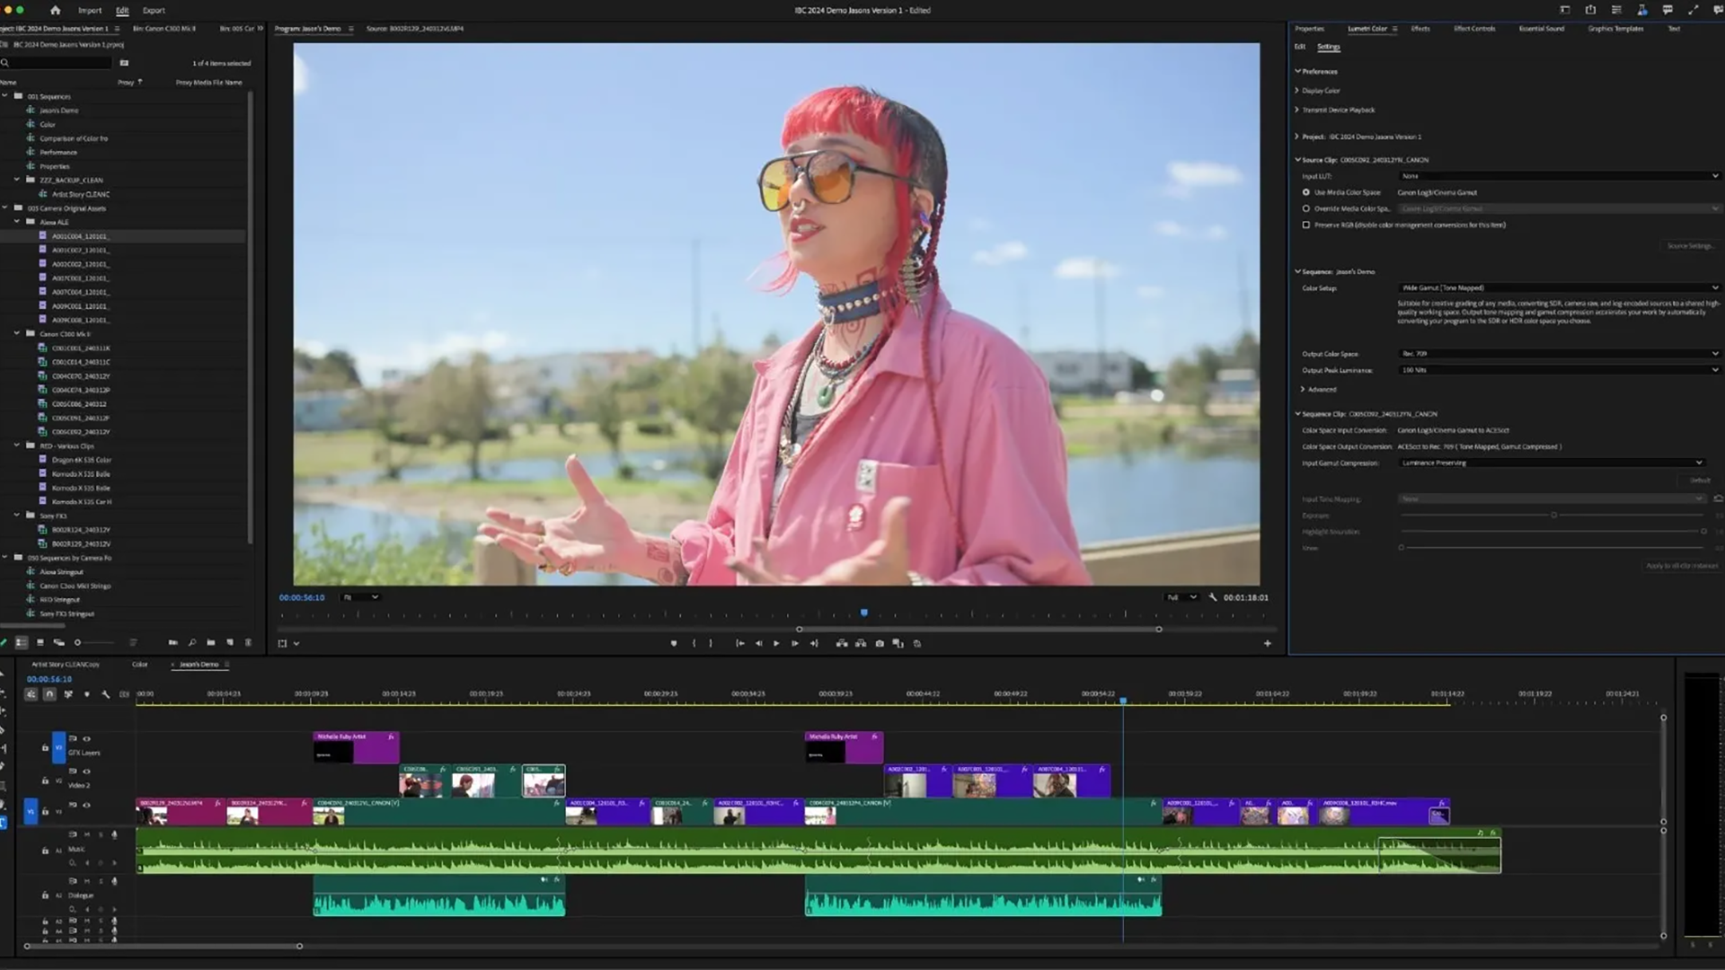Click the Source Settings button

(x=1689, y=245)
